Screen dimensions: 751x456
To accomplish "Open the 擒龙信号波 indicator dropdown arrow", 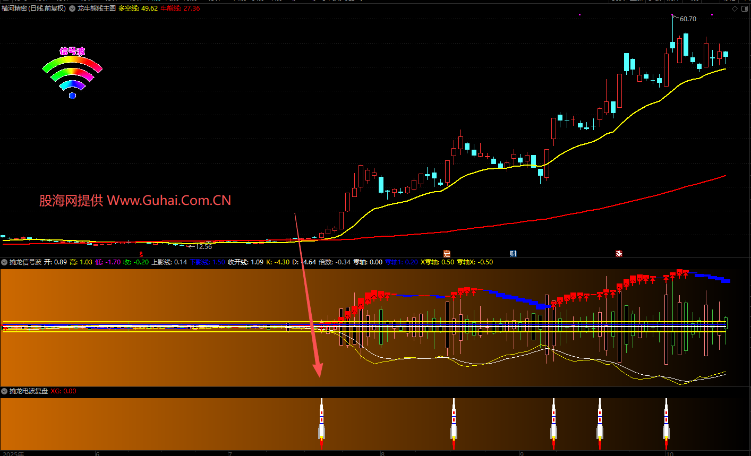I will point(4,262).
